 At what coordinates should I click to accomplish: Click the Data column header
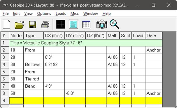click(154, 36)
